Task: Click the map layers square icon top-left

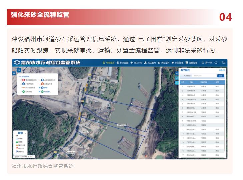Action: (19, 70)
